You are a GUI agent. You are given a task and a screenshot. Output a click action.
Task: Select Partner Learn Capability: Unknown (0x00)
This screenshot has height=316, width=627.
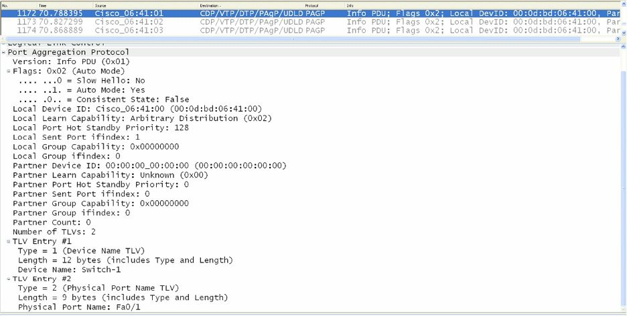coord(111,175)
